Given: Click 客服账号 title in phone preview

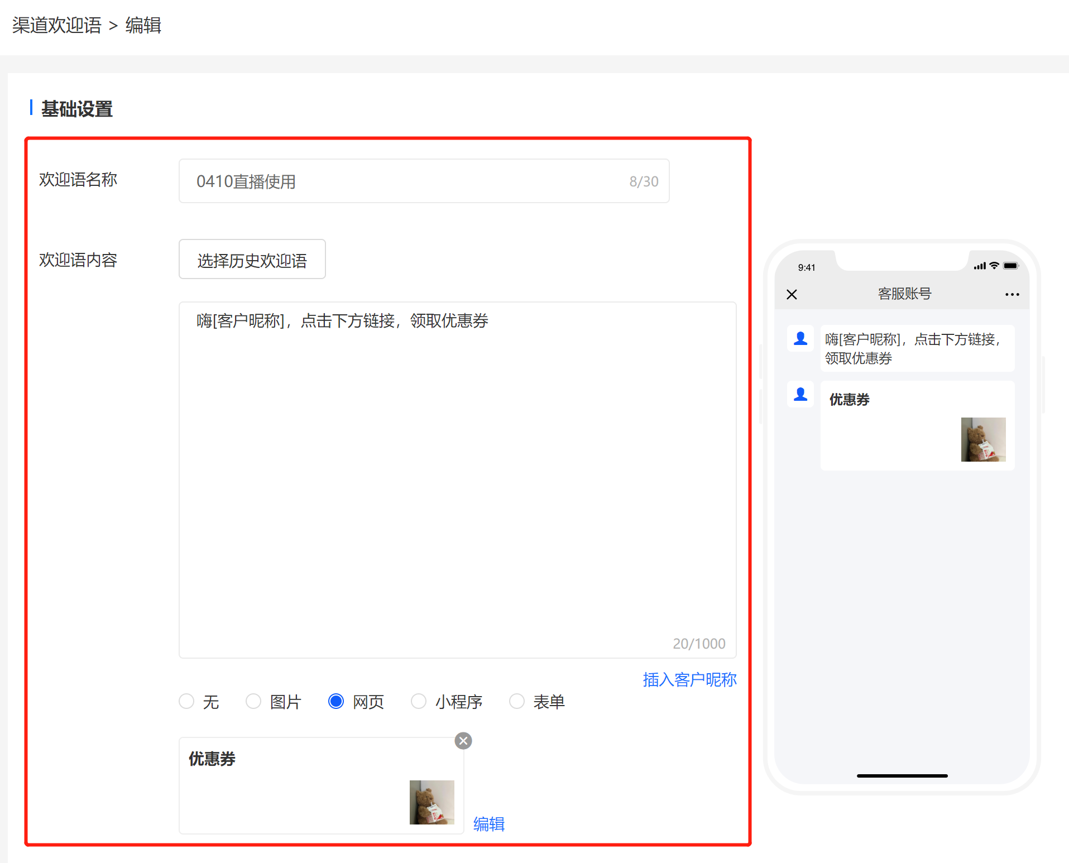Looking at the screenshot, I should [x=905, y=294].
